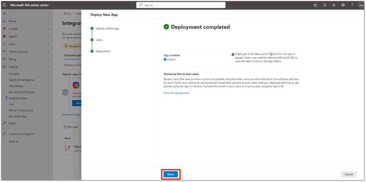Click the help question mark icon

coord(352,5)
